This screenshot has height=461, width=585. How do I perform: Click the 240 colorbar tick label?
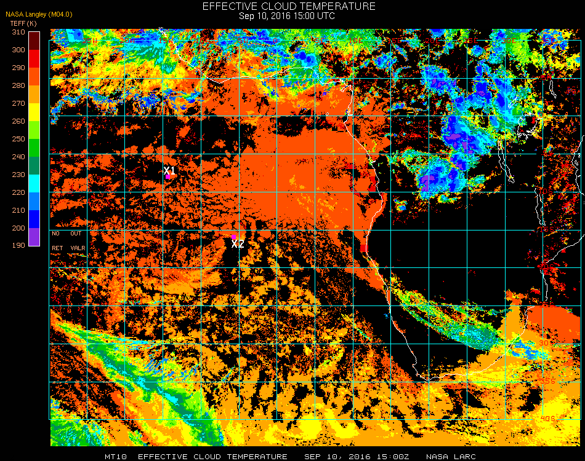18,157
